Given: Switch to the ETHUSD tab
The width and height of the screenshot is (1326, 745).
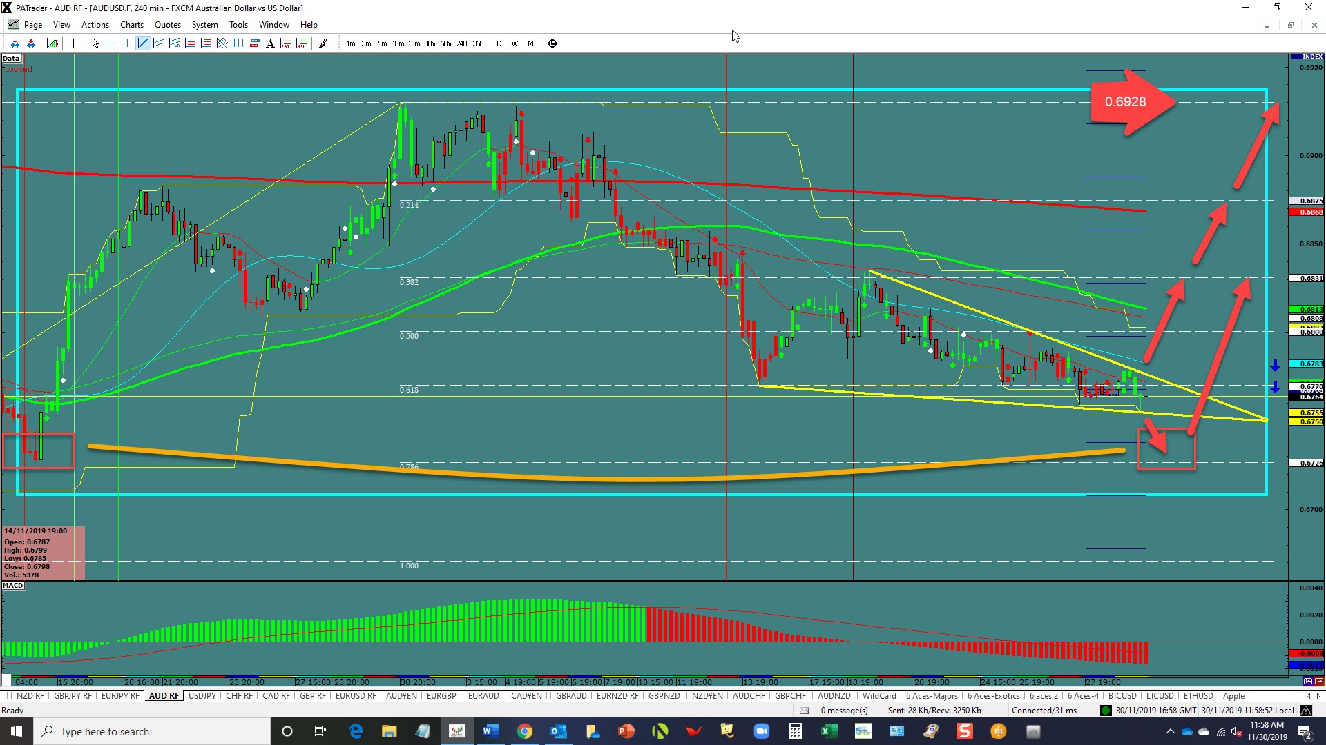Looking at the screenshot, I should click(x=1198, y=696).
